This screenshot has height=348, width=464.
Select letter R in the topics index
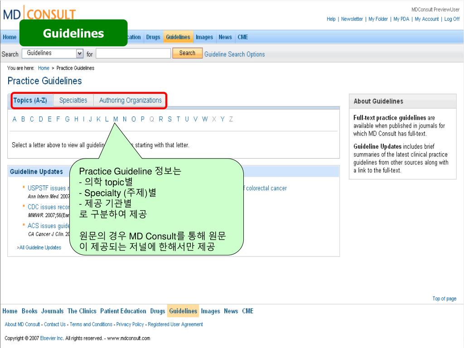161,119
